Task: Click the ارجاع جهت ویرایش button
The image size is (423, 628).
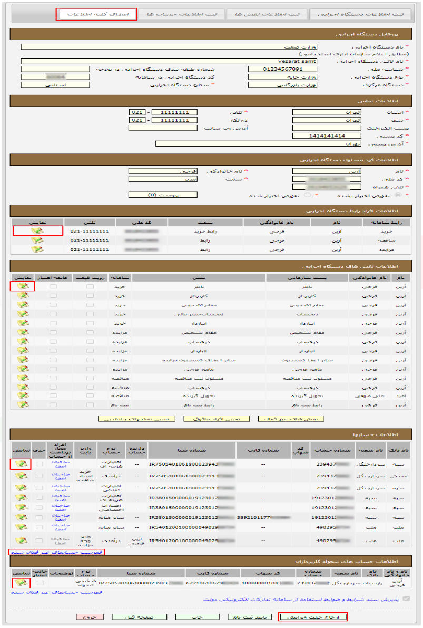Action: click(312, 617)
